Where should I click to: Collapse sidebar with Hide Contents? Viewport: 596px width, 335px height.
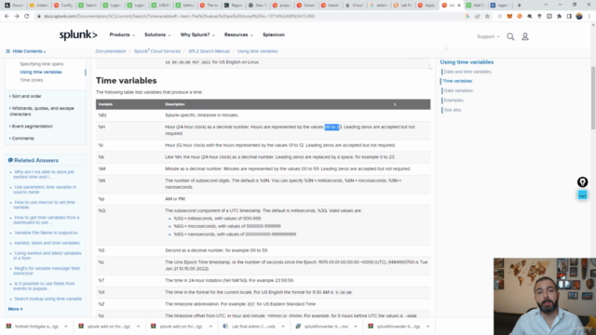[x=26, y=51]
